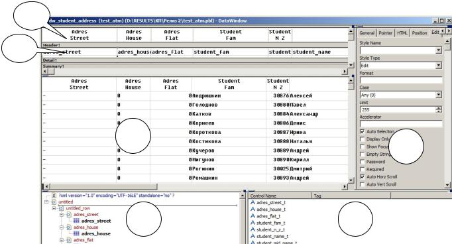Image resolution: width=452 pixels, height=244 pixels.
Task: Click the text icon beside adres_street_t
Action: pos(253,202)
